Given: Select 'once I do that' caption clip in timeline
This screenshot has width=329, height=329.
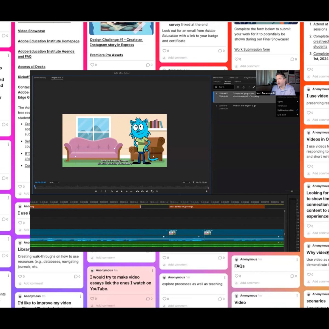Looking at the screenshot, I should tap(217, 206).
